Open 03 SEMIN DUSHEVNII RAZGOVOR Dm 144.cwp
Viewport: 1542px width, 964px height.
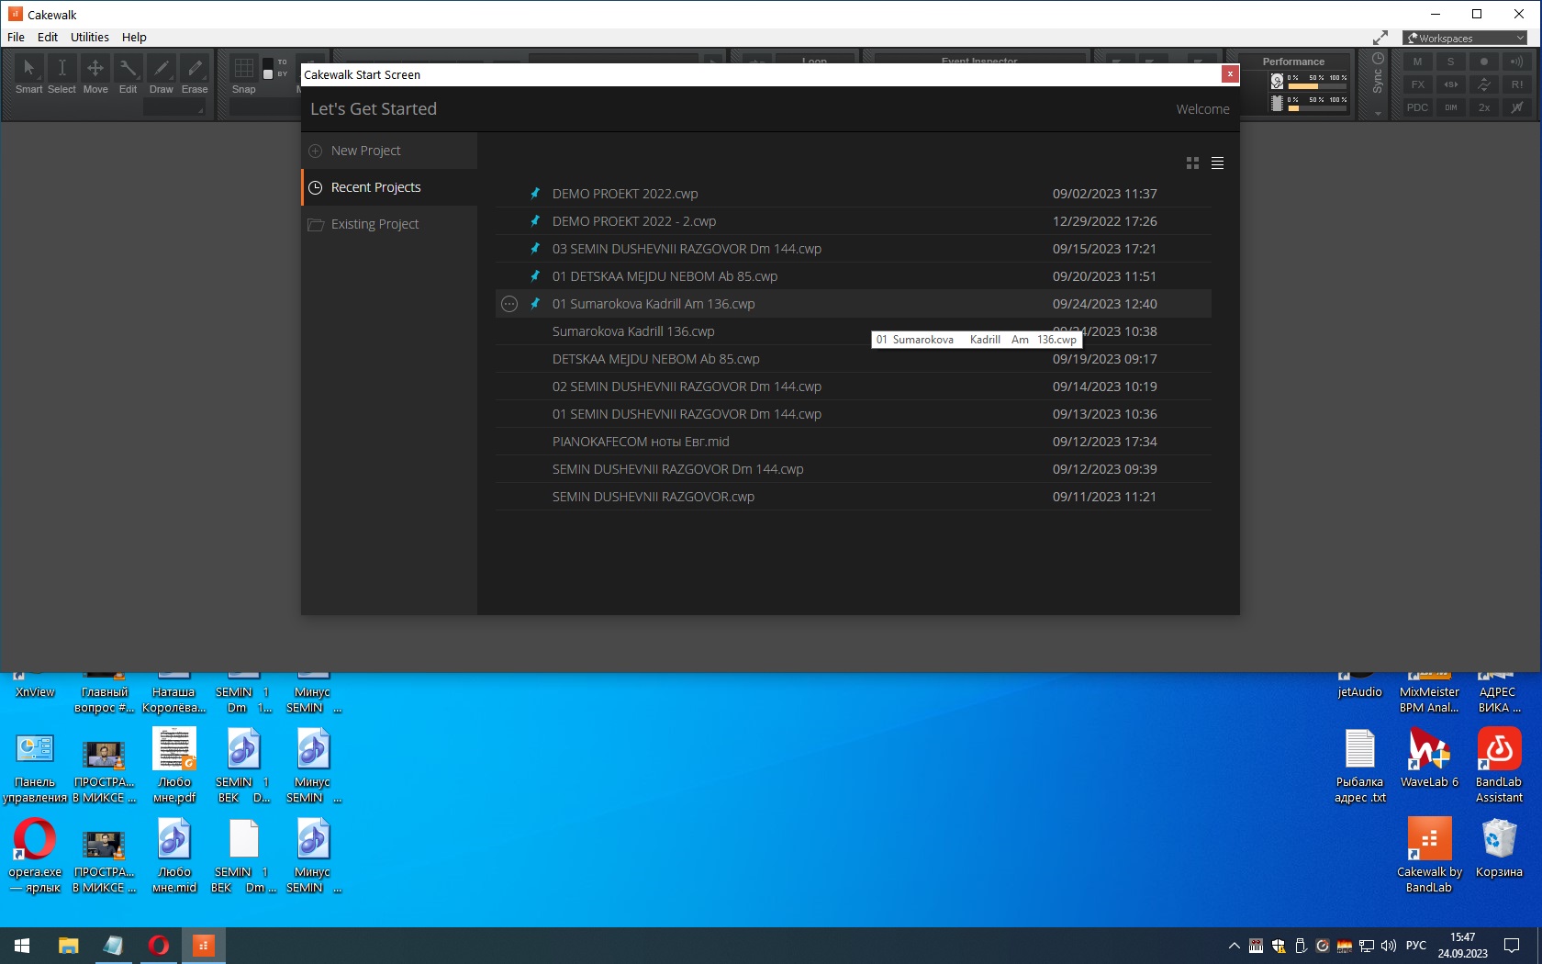click(854, 249)
